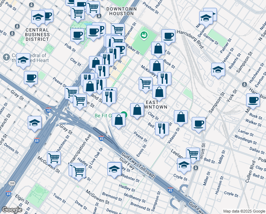Click the McIlhenny St street label
This screenshot has height=214, width=266.
pos(135,198)
